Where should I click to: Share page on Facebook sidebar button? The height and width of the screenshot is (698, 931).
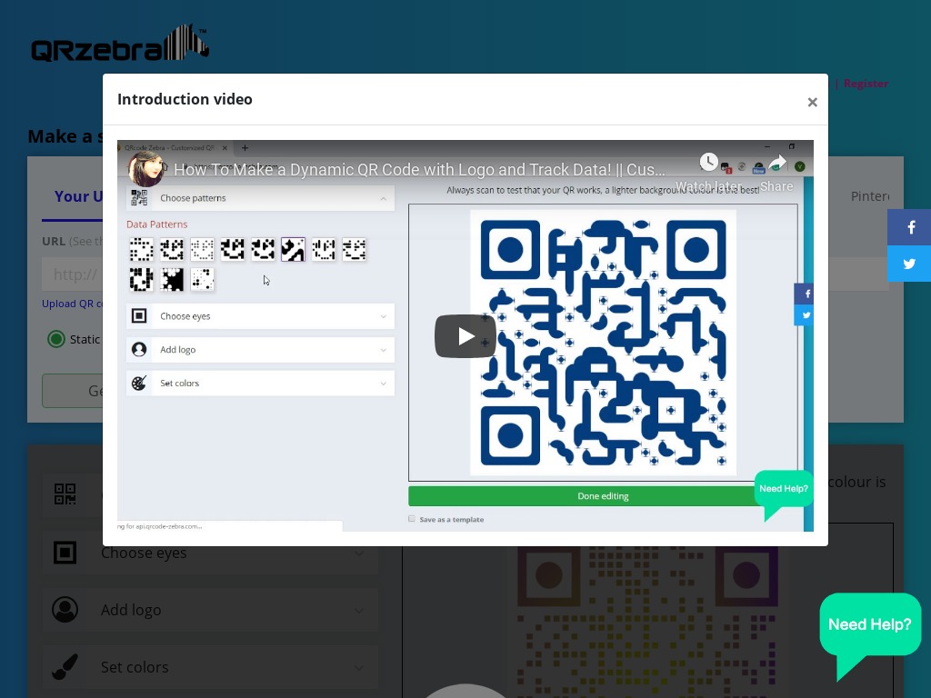pyautogui.click(x=909, y=227)
